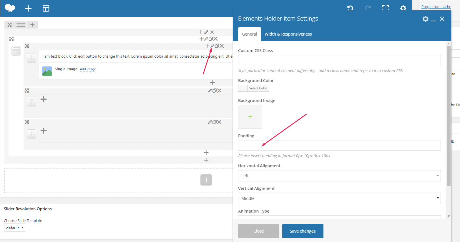The image size is (460, 242).
Task: Click the Custom CSS Class input field
Action: point(339,60)
